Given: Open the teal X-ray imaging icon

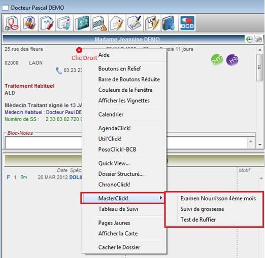Looking at the screenshot, I should point(82,23).
